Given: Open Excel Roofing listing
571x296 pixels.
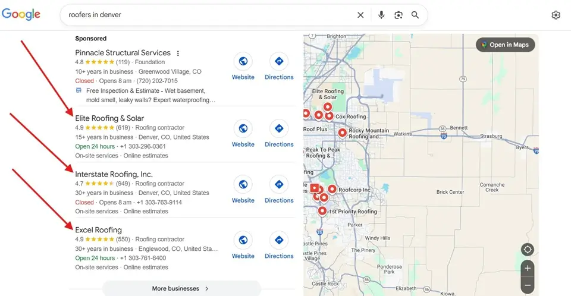Looking at the screenshot, I should (x=98, y=230).
